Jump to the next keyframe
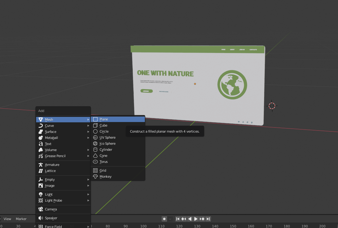This screenshot has height=228, width=338. 202,219
